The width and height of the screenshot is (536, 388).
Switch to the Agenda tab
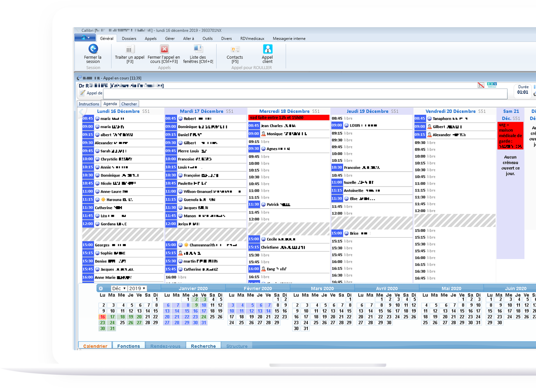(x=110, y=104)
